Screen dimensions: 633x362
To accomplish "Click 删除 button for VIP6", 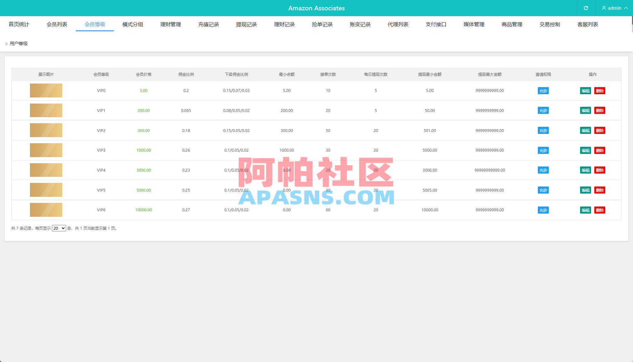I will (600, 210).
